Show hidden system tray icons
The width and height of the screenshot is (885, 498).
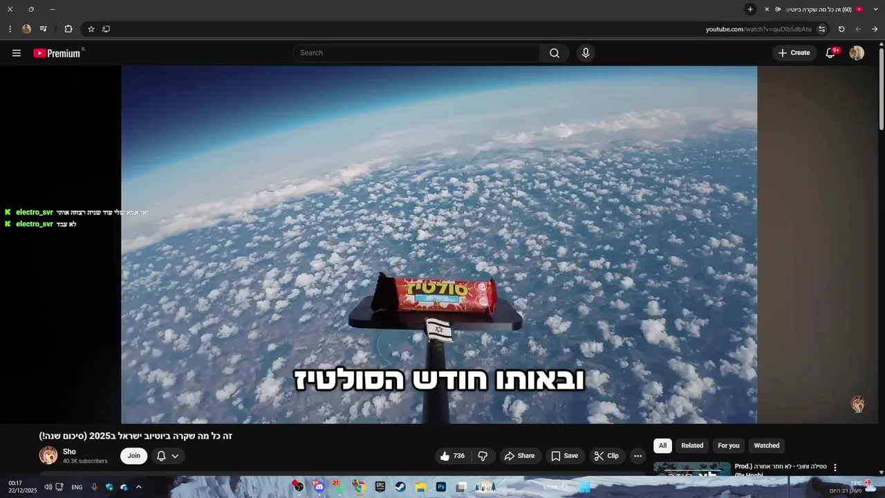pyautogui.click(x=138, y=487)
